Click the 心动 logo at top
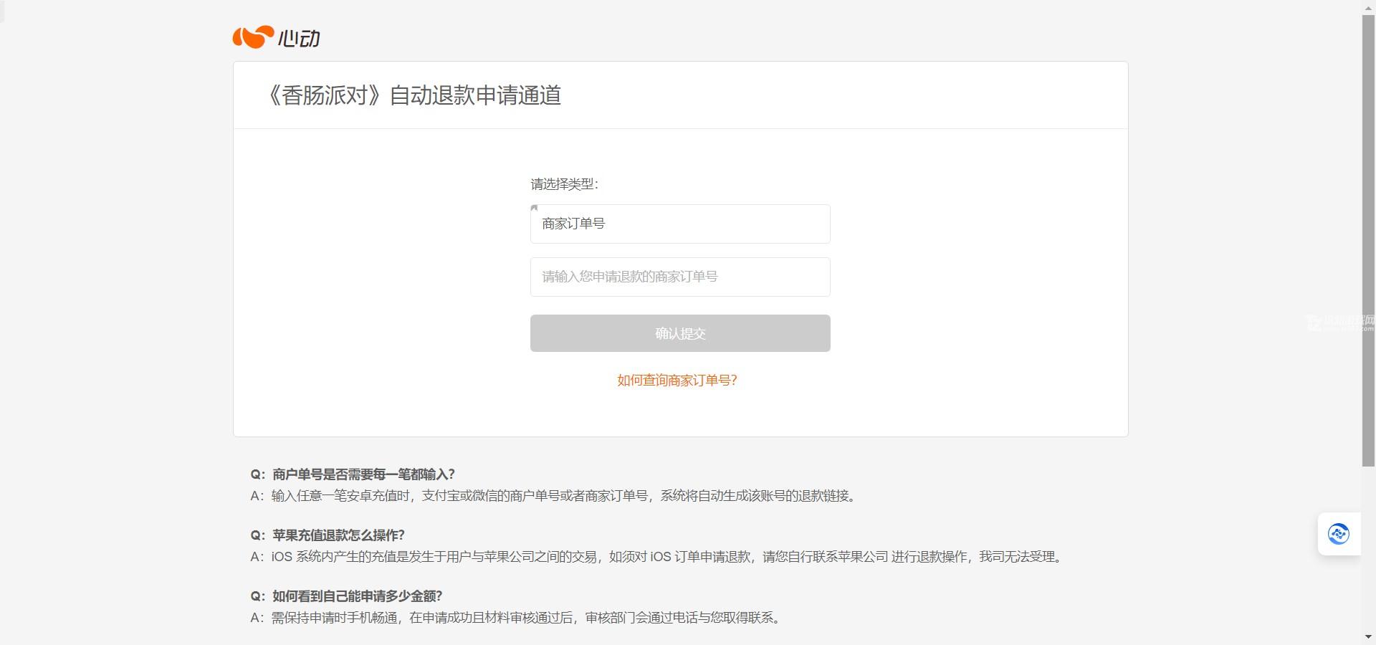This screenshot has height=645, width=1376. pos(276,37)
